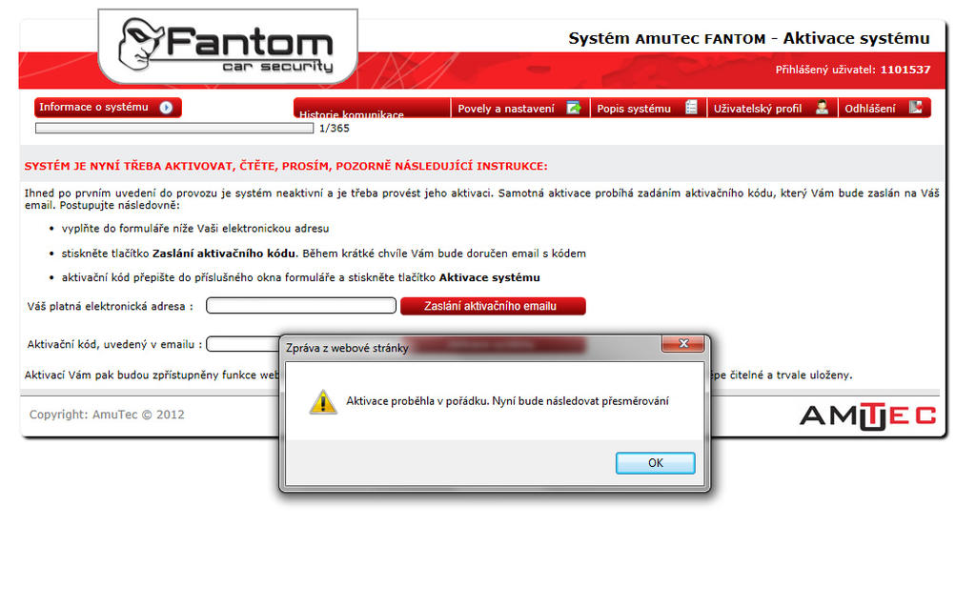Close the Zpráva z webové stránky dialog

[682, 343]
